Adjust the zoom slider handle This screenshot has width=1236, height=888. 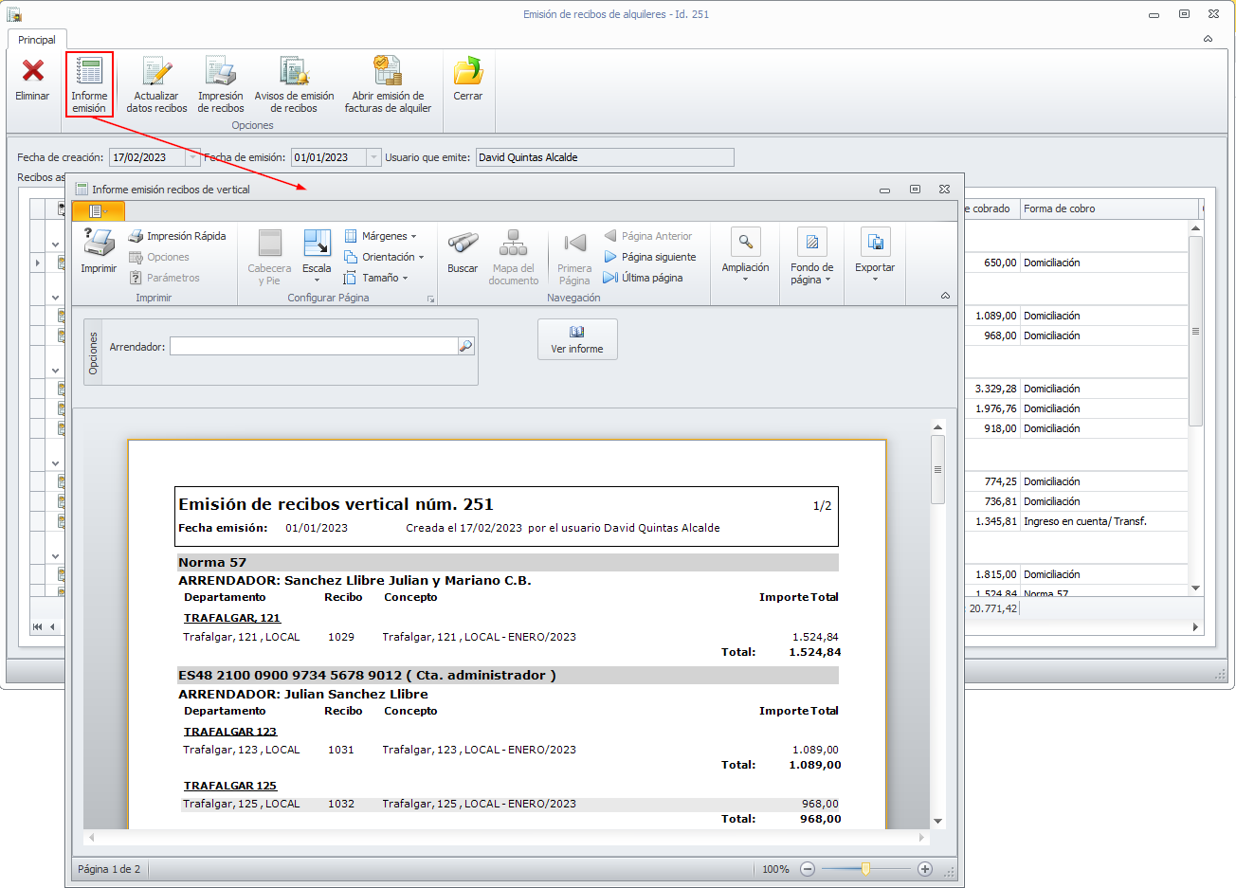865,869
